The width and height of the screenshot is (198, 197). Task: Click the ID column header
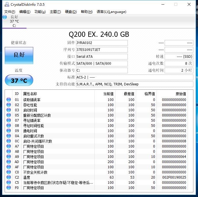(17, 94)
